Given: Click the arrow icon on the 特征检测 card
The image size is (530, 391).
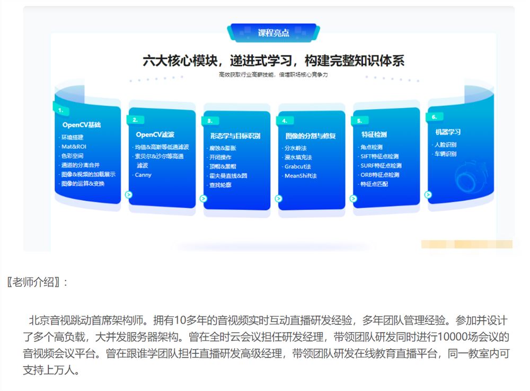Looking at the screenshot, I should point(353,199).
